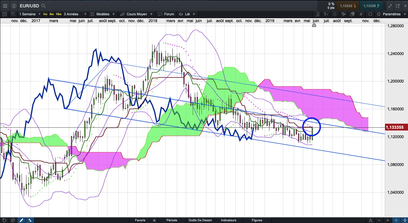Select the crosshair candle icon
Viewport: 408px width, 223px height.
click(x=361, y=14)
